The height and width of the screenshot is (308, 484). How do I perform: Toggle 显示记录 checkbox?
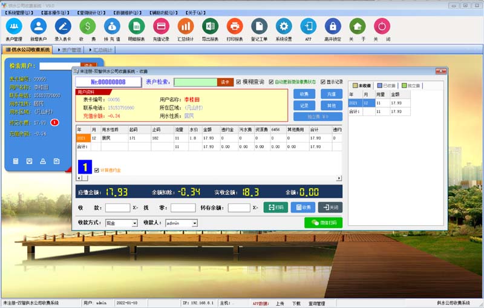pyautogui.click(x=323, y=82)
